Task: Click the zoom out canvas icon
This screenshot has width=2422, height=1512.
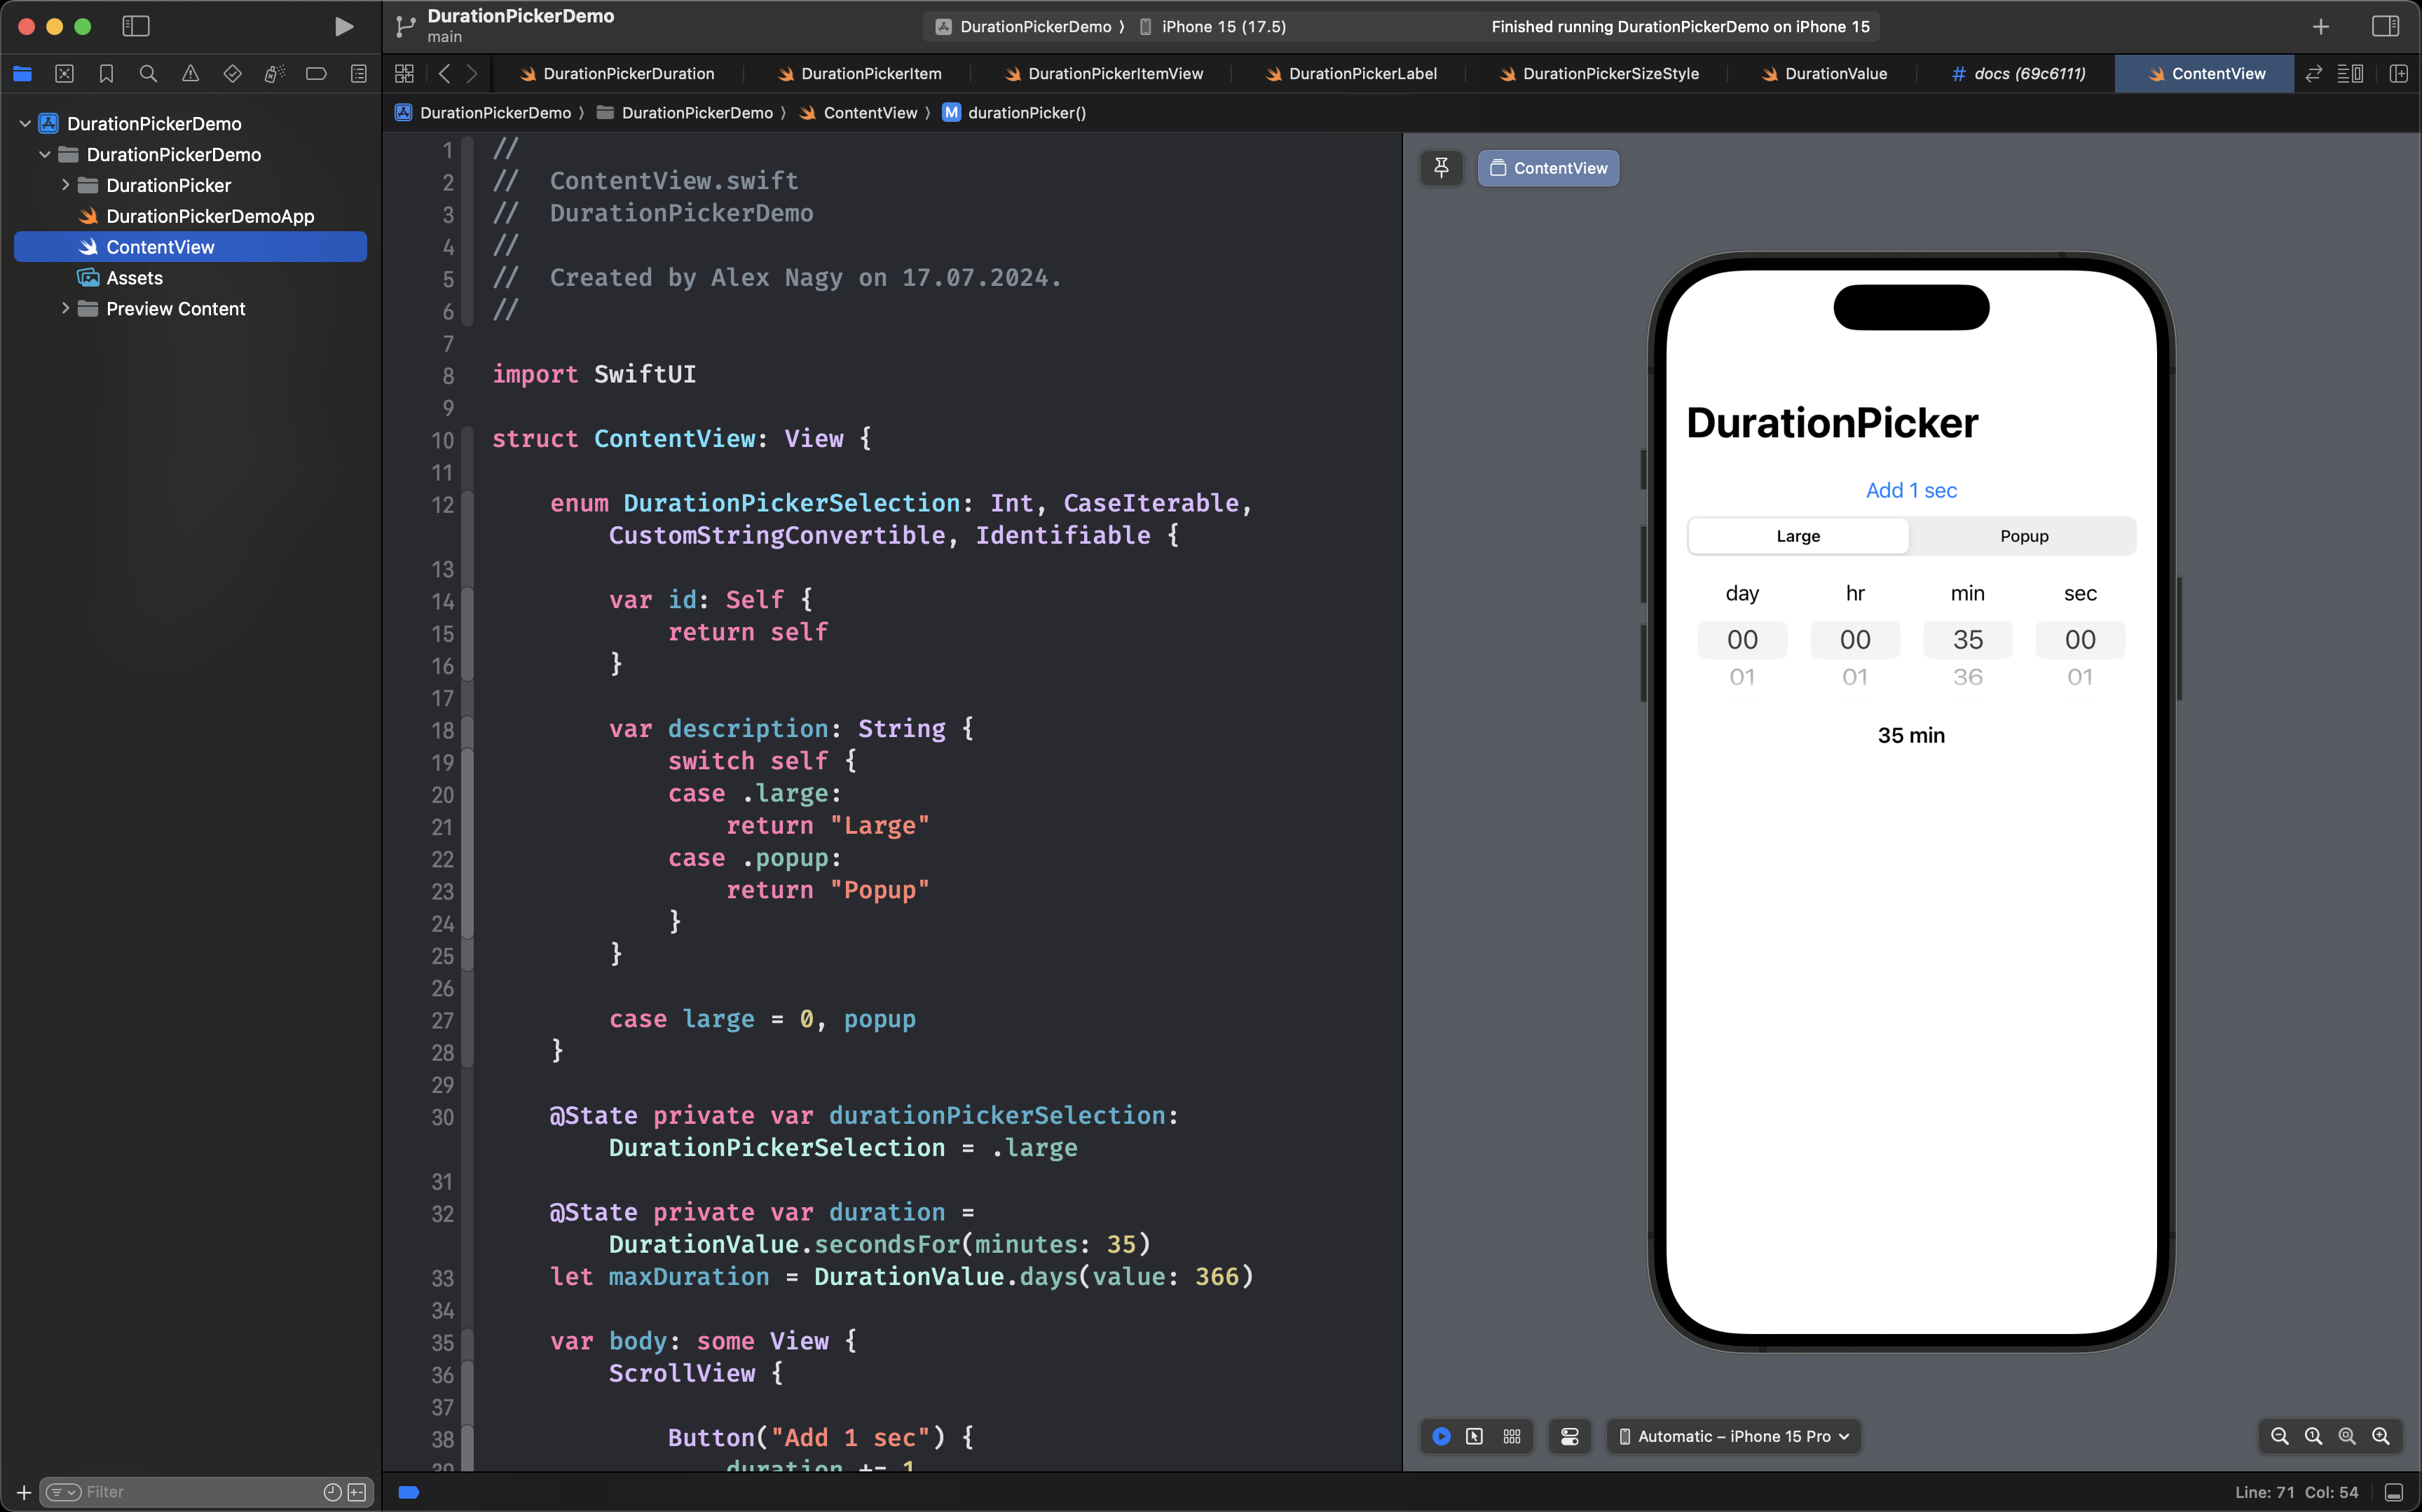Action: (x=2279, y=1436)
